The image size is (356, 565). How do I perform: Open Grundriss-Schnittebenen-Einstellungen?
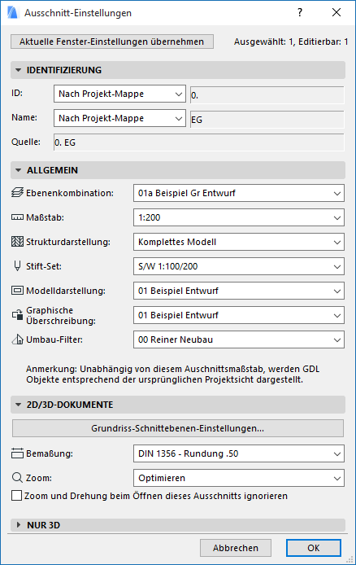[178, 428]
